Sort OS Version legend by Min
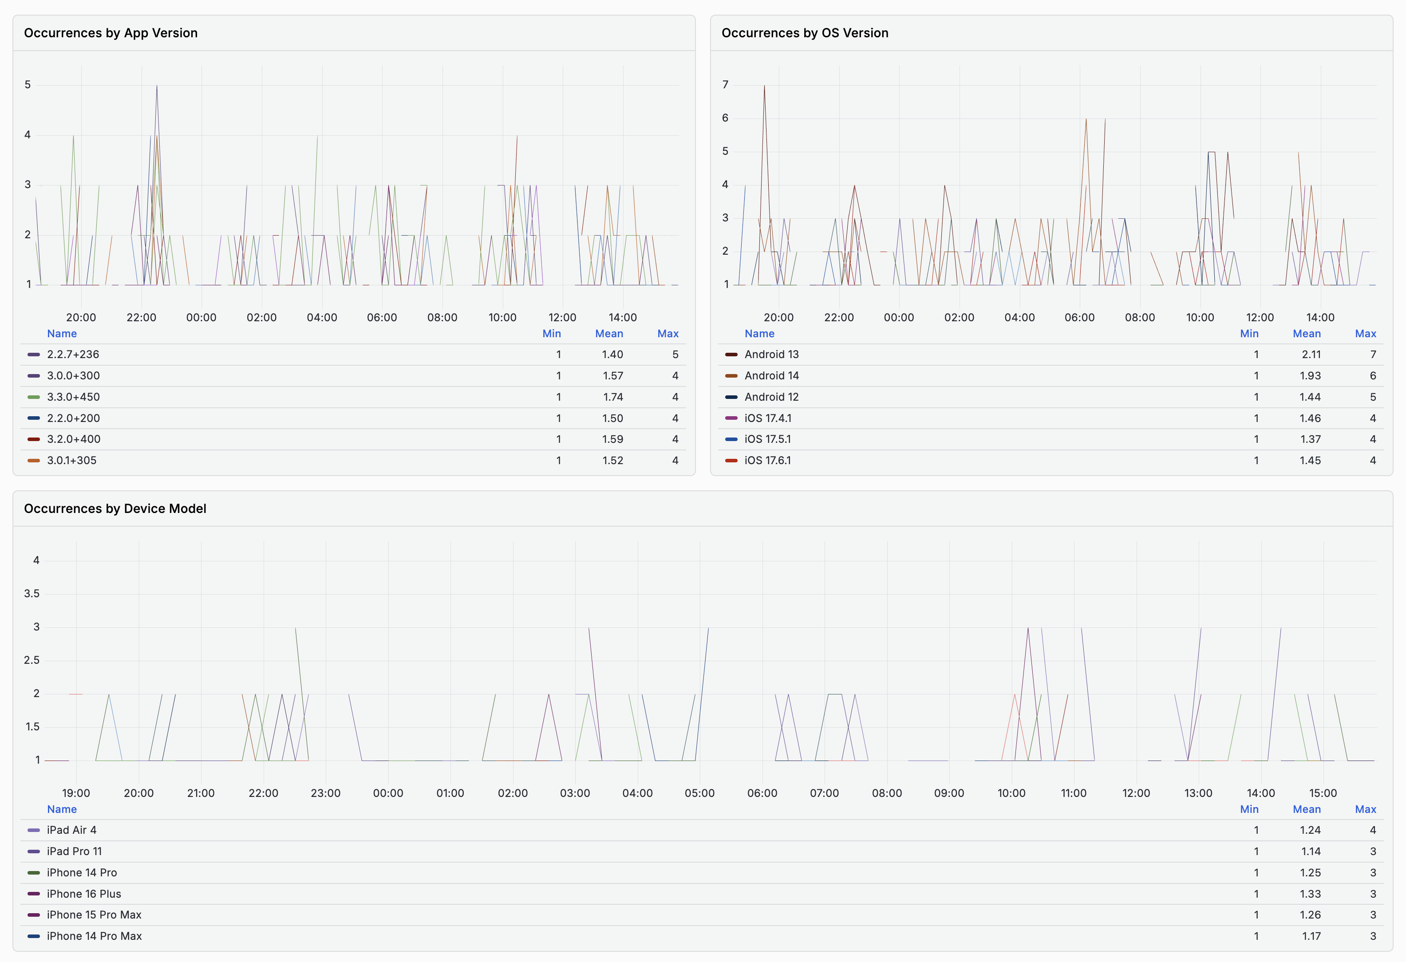This screenshot has height=962, width=1406. [x=1249, y=333]
